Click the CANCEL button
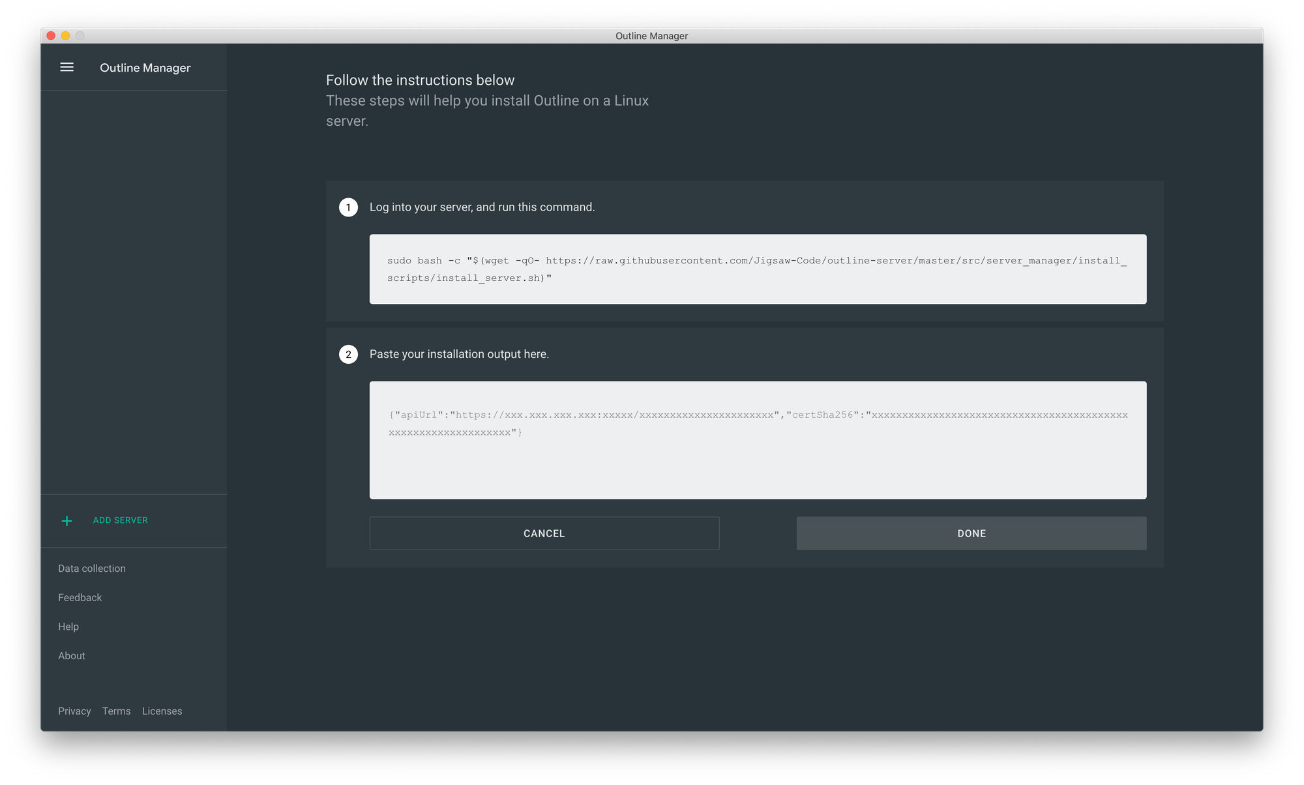The image size is (1304, 785). click(544, 533)
